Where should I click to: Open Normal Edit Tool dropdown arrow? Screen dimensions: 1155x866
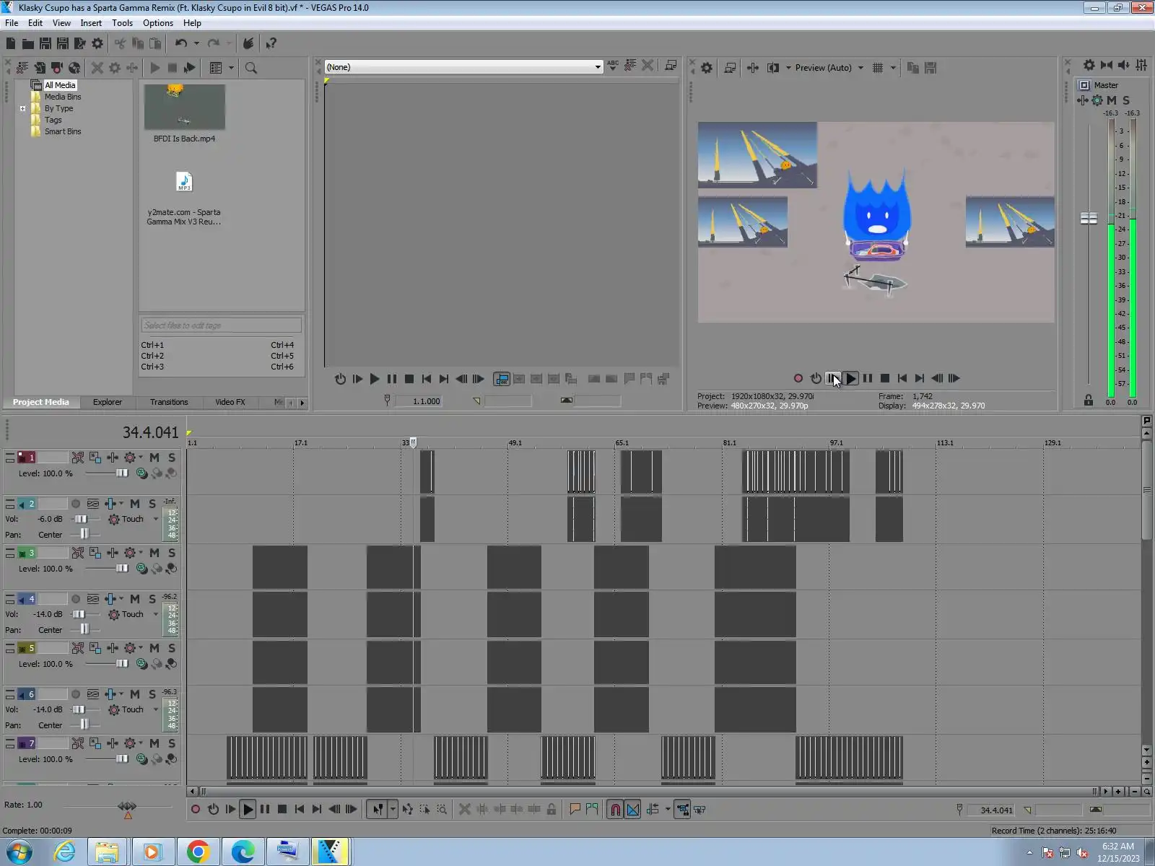(393, 810)
